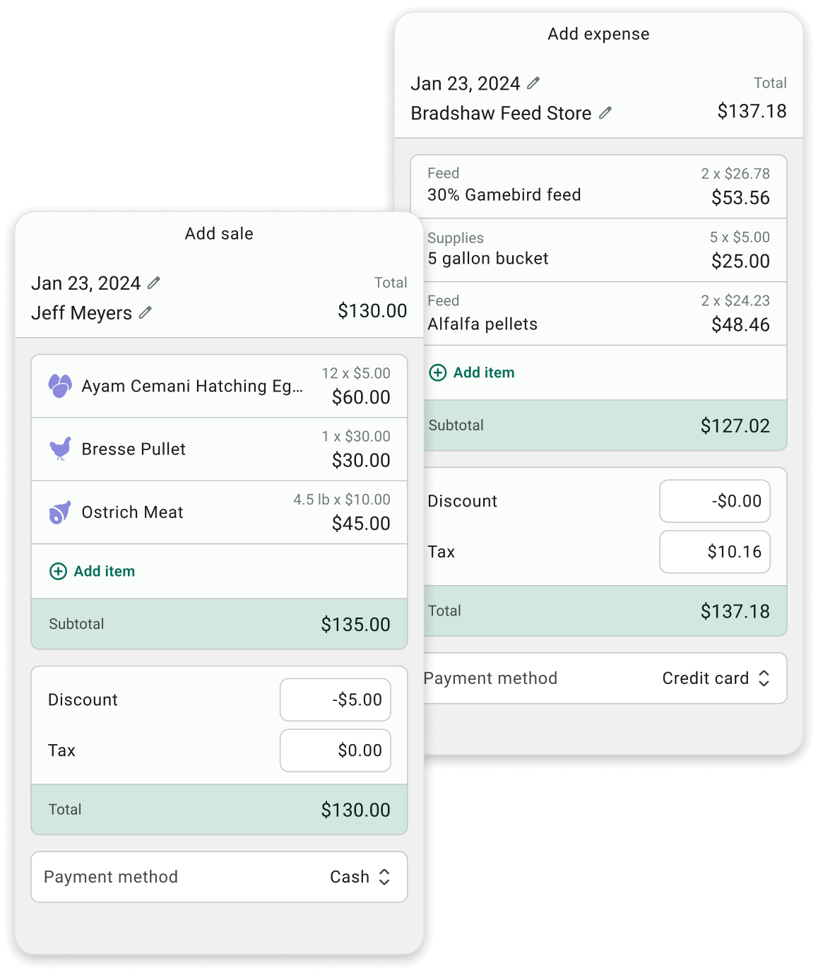Screen dimensions: 818x973
Task: Open the 30% Gamebird feed line item
Action: [599, 187]
